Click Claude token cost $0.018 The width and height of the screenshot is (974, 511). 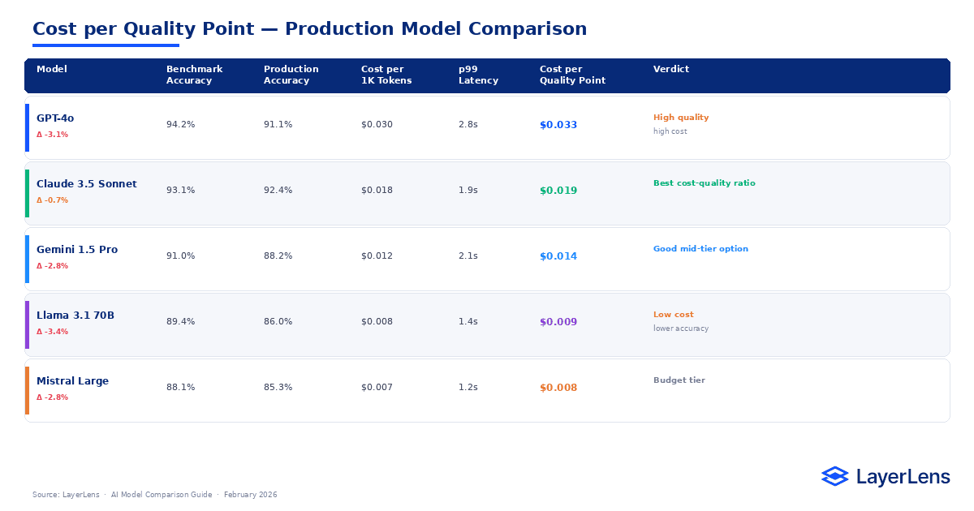pos(377,191)
